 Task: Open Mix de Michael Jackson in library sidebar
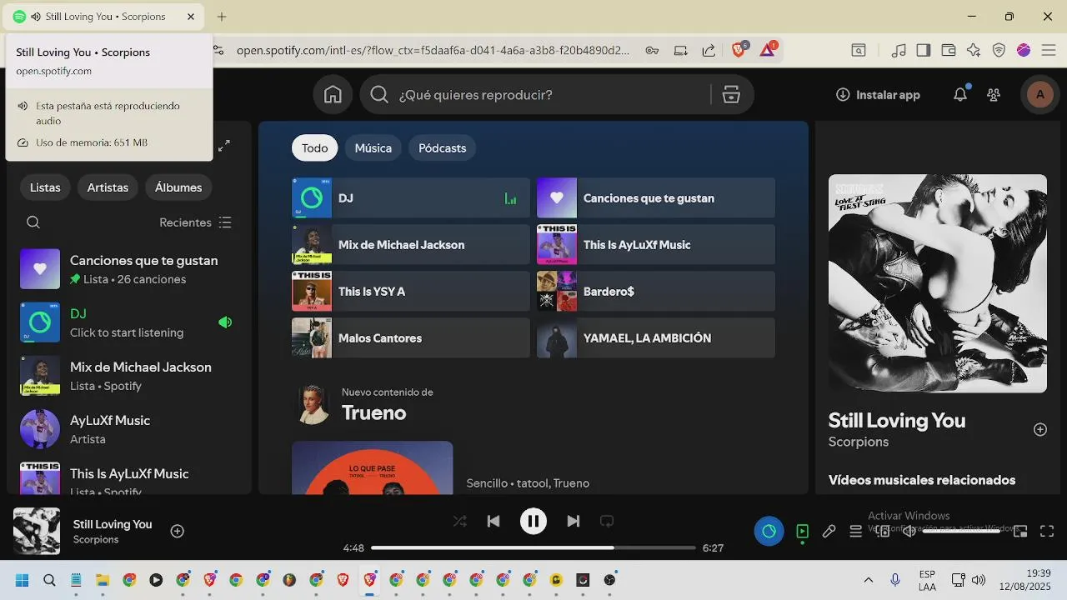pyautogui.click(x=128, y=376)
